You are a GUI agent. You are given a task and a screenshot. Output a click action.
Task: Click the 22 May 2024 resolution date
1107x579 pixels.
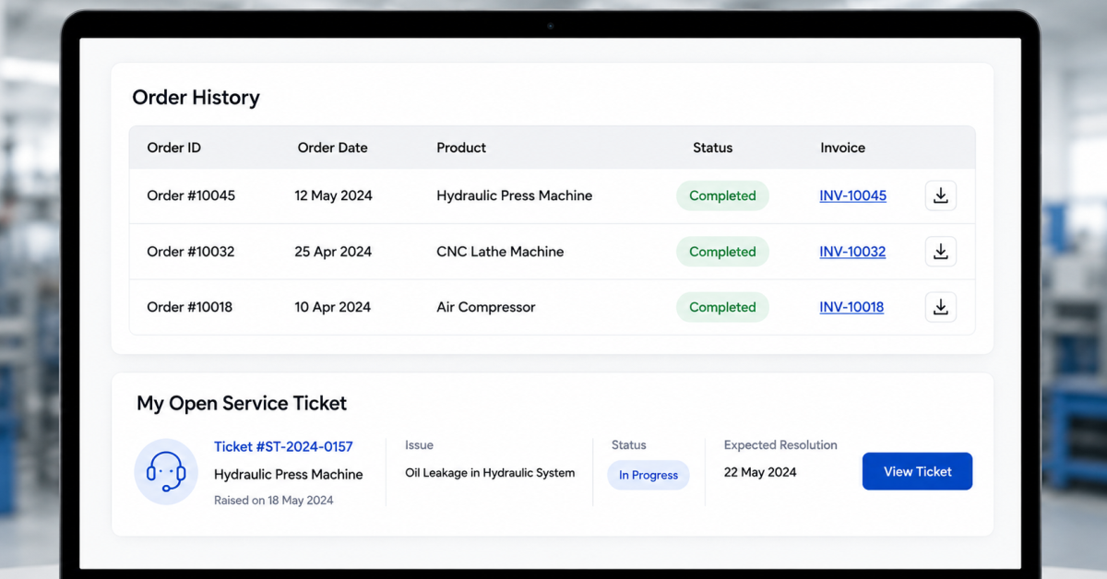tap(760, 472)
